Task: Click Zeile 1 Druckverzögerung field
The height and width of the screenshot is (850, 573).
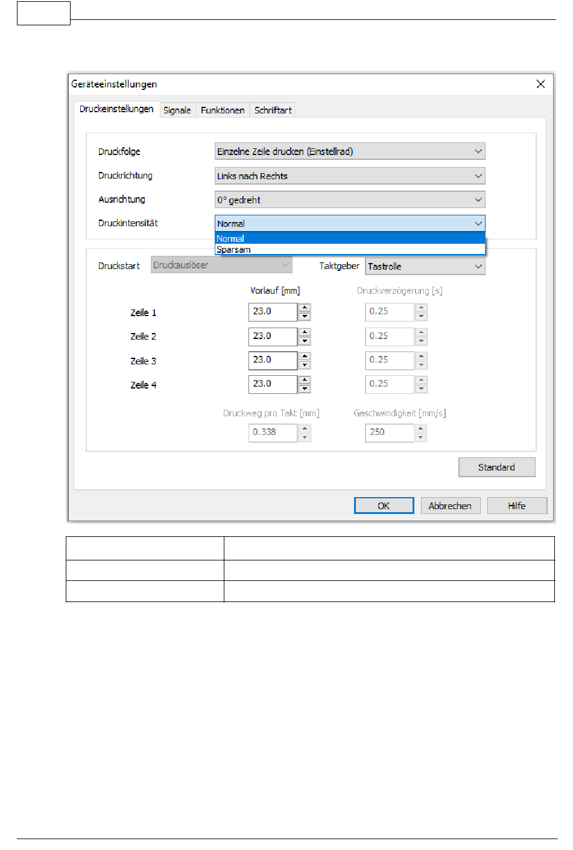Action: pyautogui.click(x=389, y=312)
